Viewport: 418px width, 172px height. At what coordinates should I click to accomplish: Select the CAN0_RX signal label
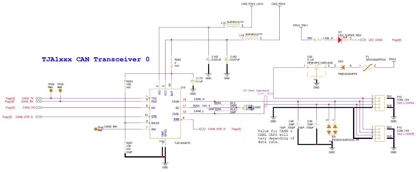[x=27, y=102]
